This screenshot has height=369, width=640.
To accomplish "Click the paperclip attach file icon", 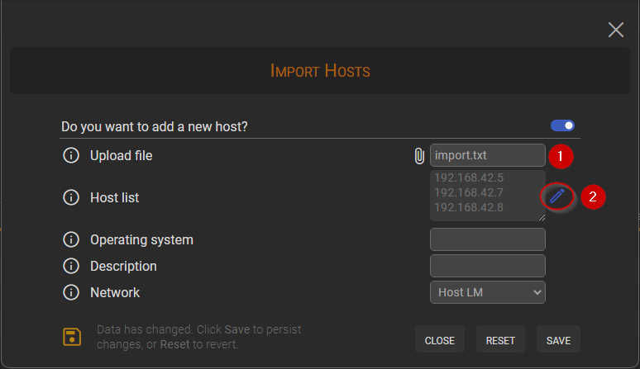I will point(419,156).
